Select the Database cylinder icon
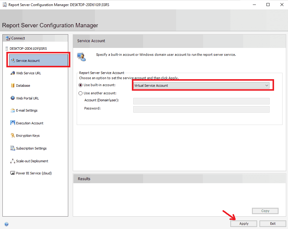The image size is (288, 229). click(13, 86)
